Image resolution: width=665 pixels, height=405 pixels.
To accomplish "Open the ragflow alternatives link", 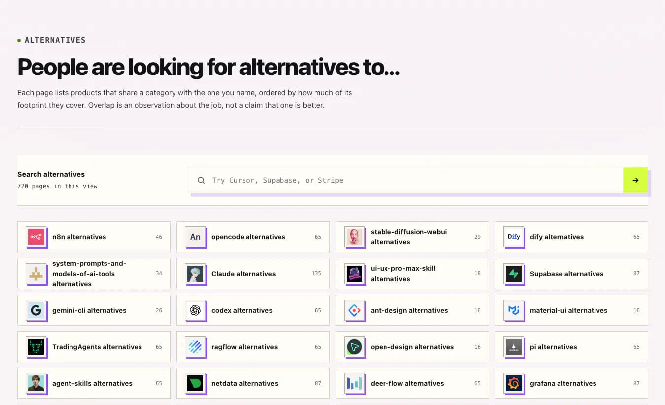I will pyautogui.click(x=253, y=347).
